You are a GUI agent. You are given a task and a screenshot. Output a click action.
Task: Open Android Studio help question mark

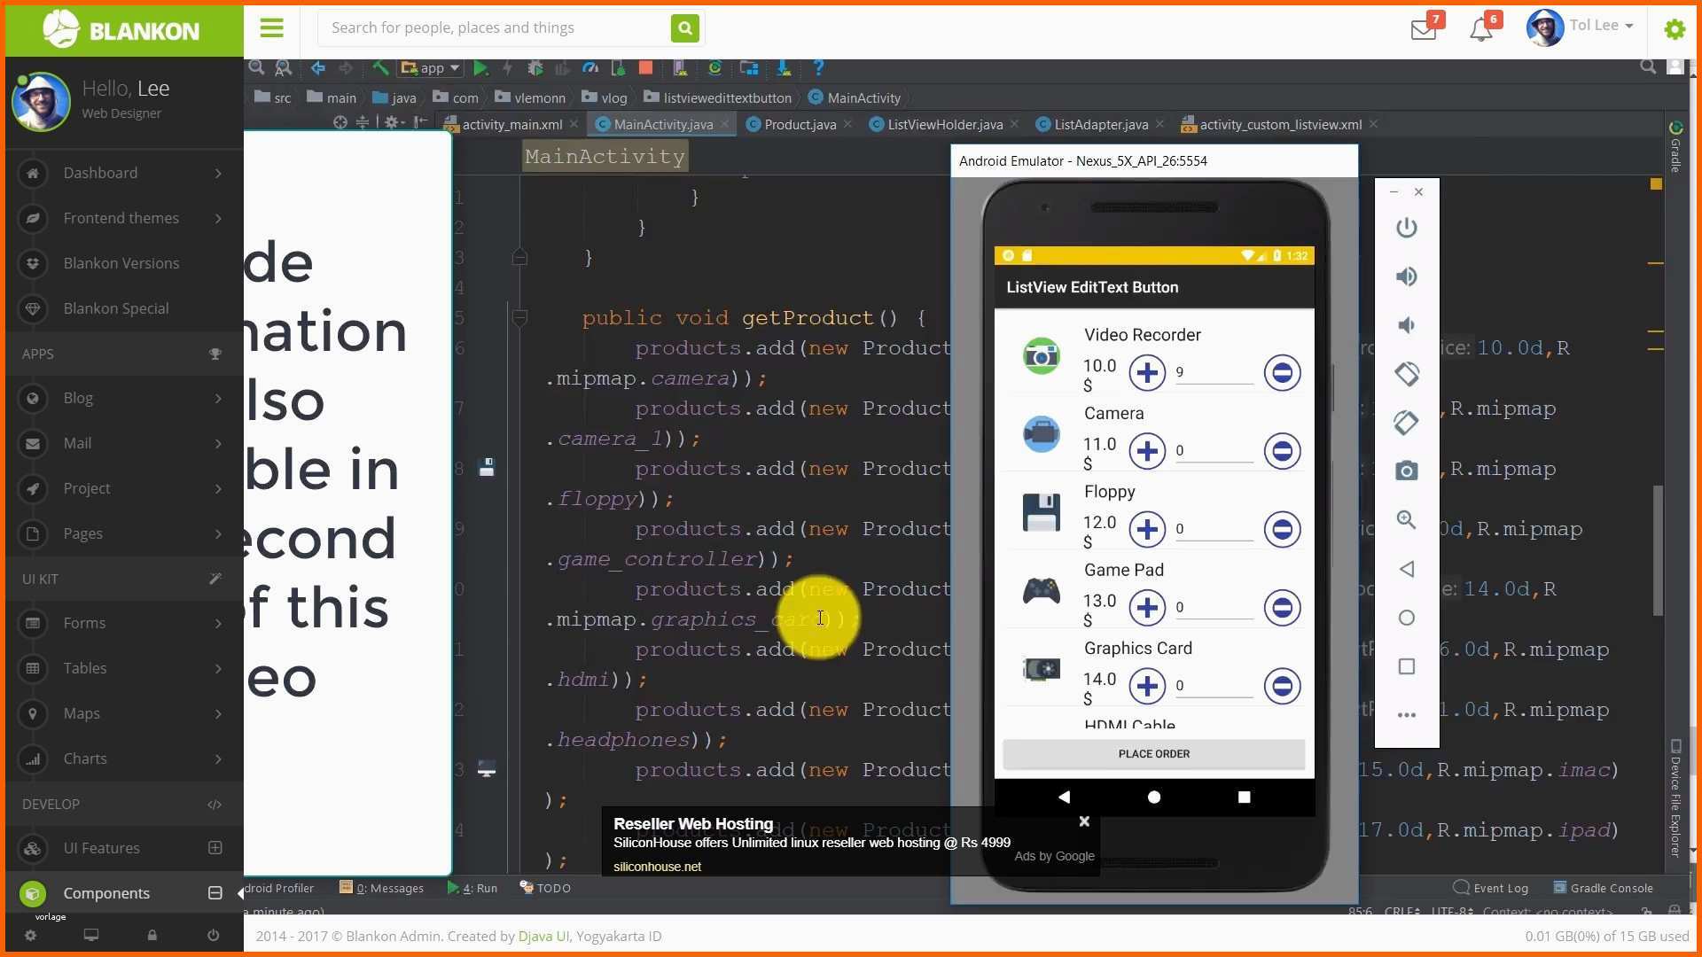click(x=818, y=68)
